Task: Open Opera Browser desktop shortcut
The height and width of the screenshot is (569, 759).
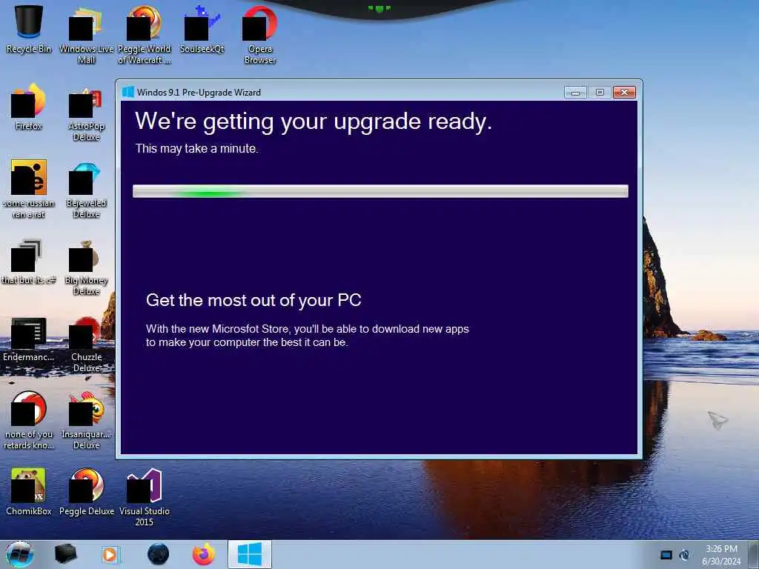Action: click(x=260, y=35)
